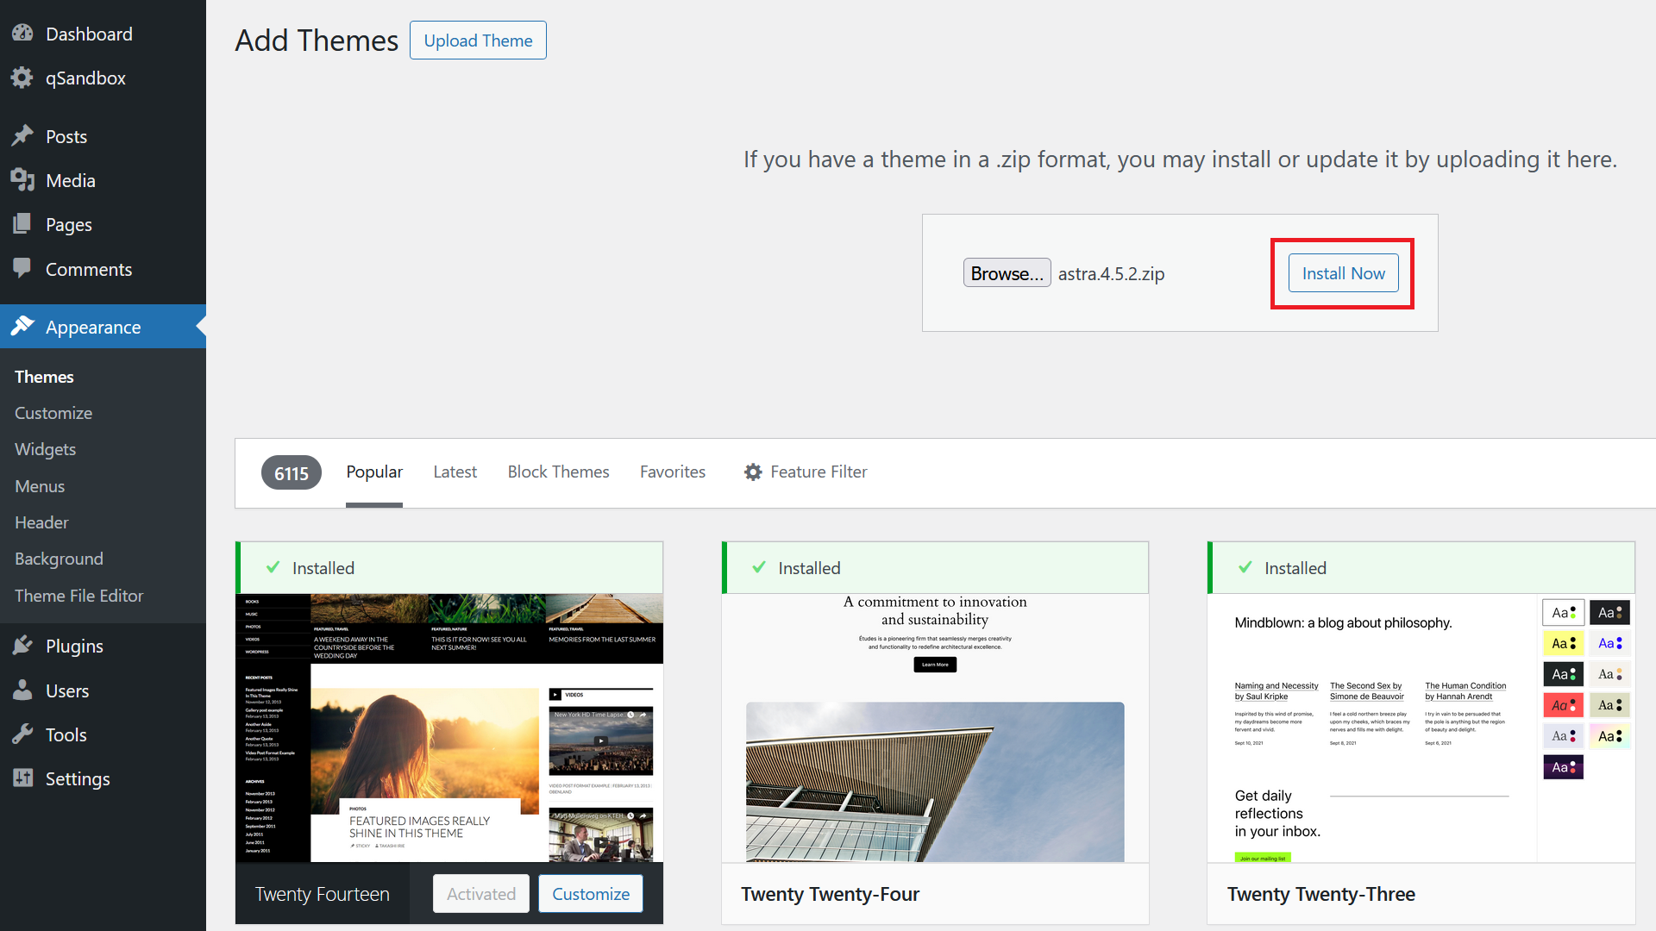
Task: Click the Posts pushpin icon
Action: coord(22,136)
